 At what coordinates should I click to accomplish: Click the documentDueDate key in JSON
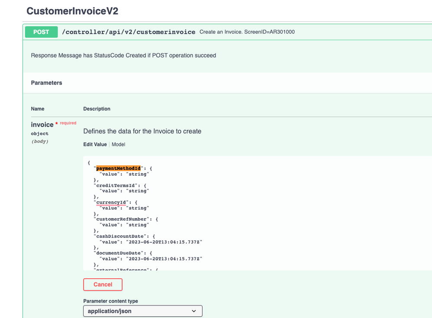[119, 253]
